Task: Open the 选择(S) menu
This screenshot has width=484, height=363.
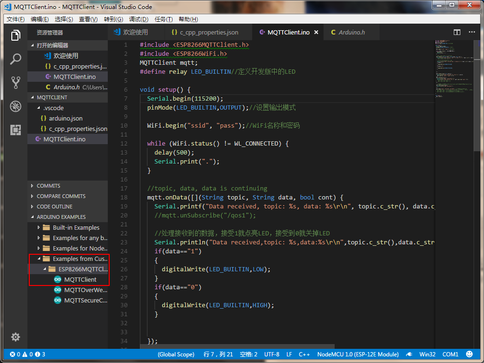Action: click(64, 19)
